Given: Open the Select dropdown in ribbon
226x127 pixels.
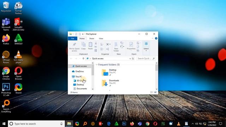Looking at the screenshot, I should pyautogui.click(x=146, y=47).
